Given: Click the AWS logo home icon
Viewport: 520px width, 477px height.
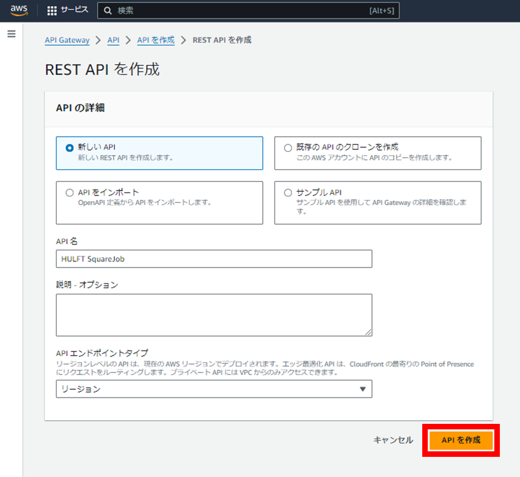Looking at the screenshot, I should pyautogui.click(x=19, y=10).
